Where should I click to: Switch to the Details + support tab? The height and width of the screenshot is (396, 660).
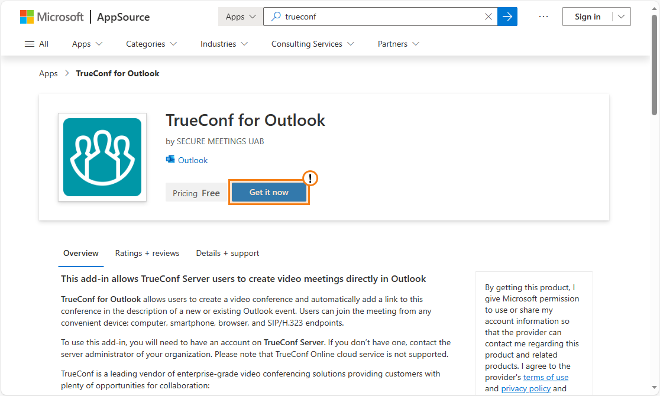[x=228, y=253]
